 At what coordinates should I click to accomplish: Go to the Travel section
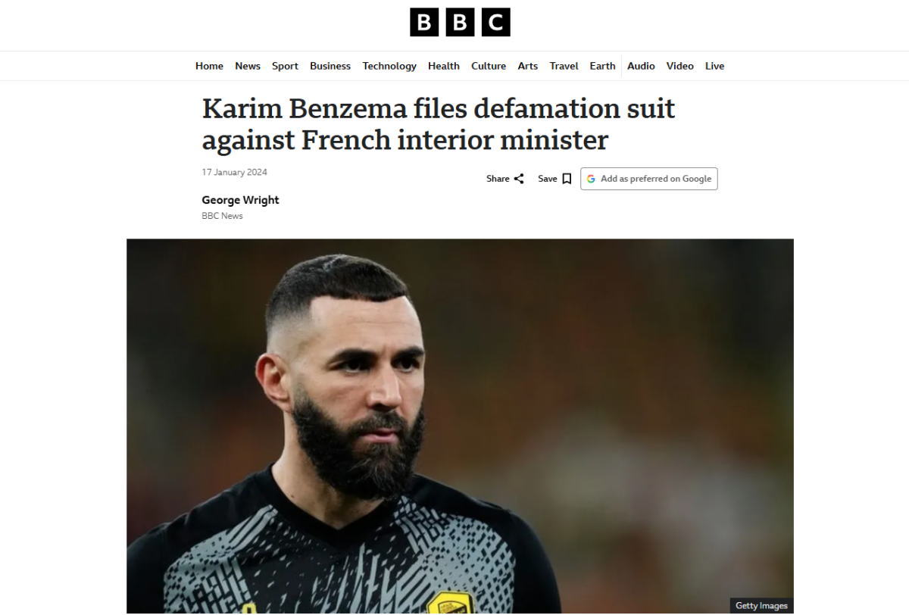coord(564,66)
